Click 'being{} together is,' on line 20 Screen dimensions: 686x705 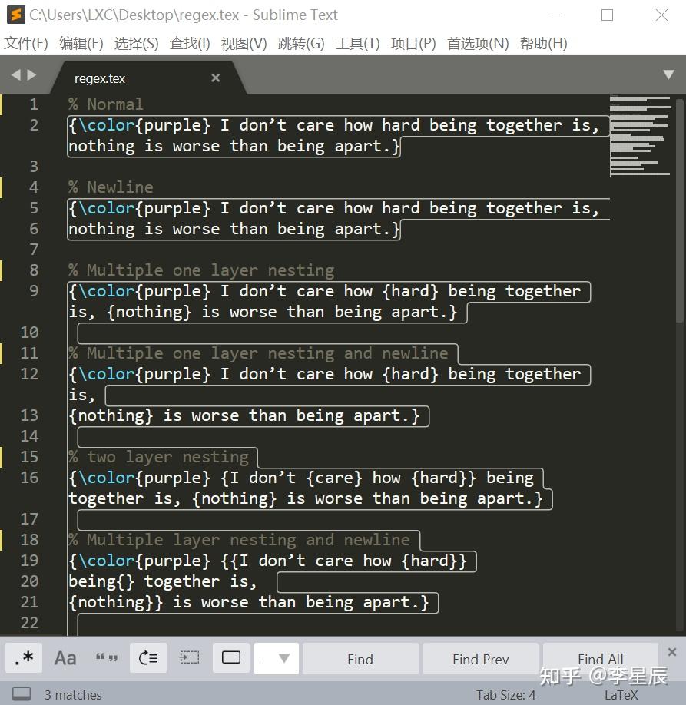[x=162, y=581]
